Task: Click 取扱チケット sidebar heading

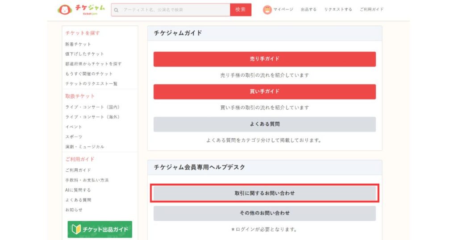Action: [80, 96]
